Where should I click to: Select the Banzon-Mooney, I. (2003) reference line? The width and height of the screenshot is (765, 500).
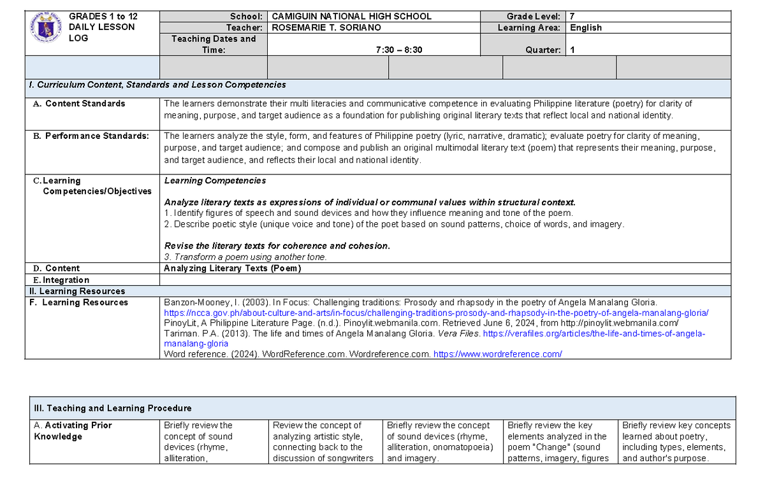click(410, 303)
